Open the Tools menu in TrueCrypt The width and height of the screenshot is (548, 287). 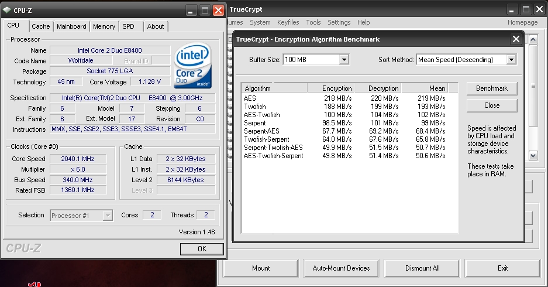tap(313, 22)
